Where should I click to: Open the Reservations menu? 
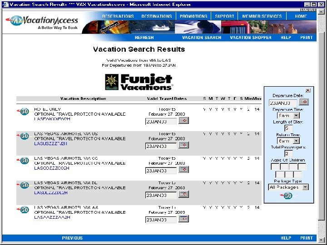118,16
